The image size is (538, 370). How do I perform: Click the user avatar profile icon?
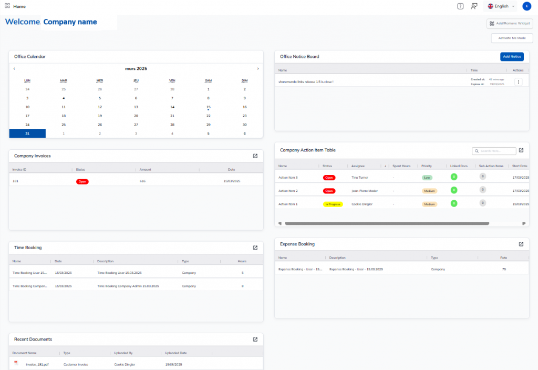pos(526,6)
